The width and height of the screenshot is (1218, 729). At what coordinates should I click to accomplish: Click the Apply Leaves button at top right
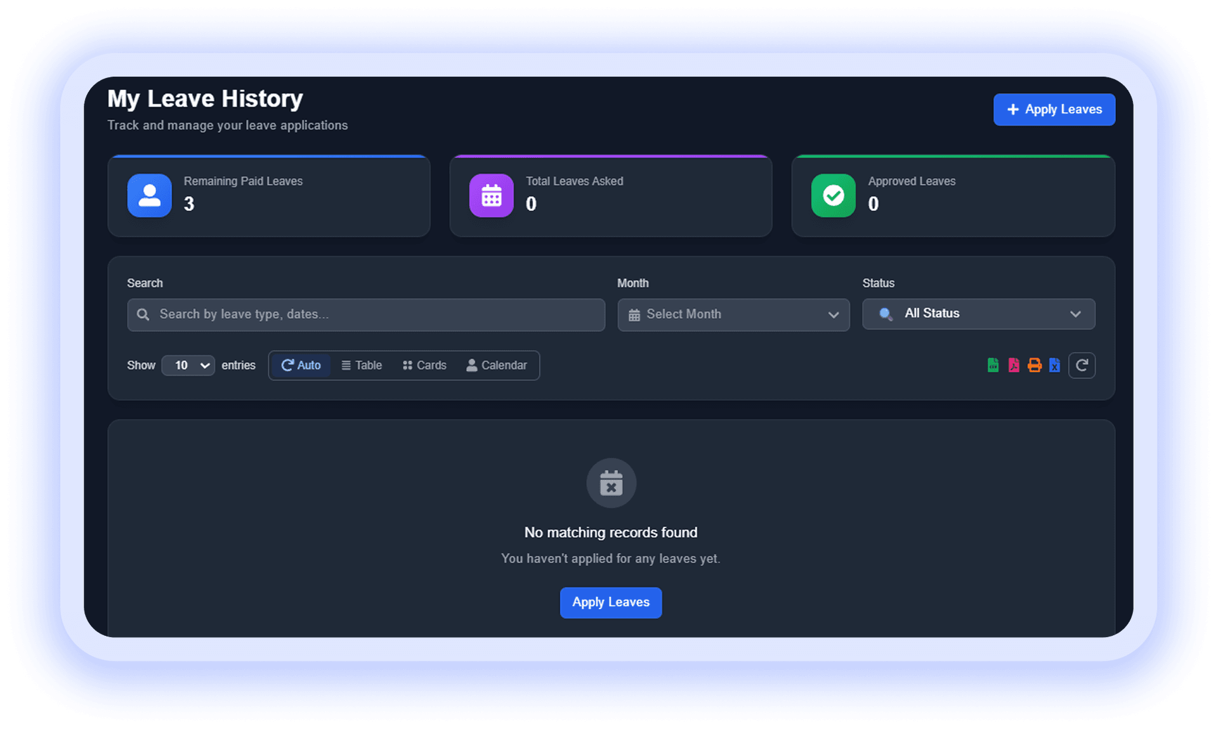click(x=1054, y=109)
